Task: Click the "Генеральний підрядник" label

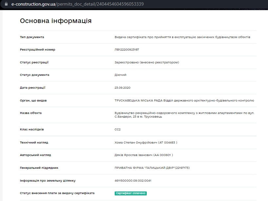Action: (39, 168)
